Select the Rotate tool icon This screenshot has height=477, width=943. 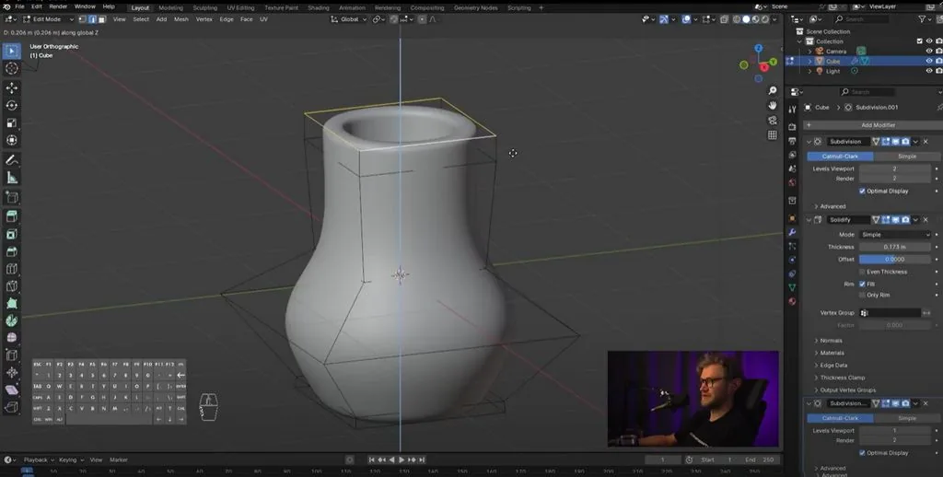tap(11, 105)
